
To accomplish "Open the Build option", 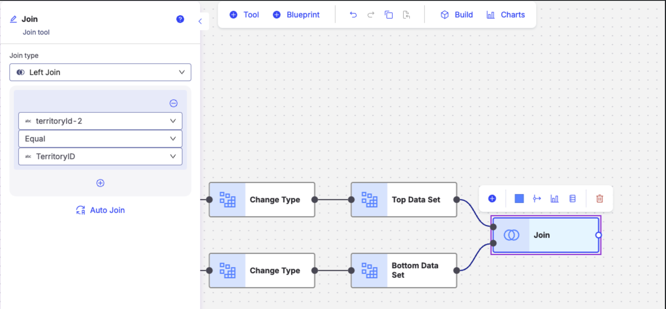I will [456, 15].
